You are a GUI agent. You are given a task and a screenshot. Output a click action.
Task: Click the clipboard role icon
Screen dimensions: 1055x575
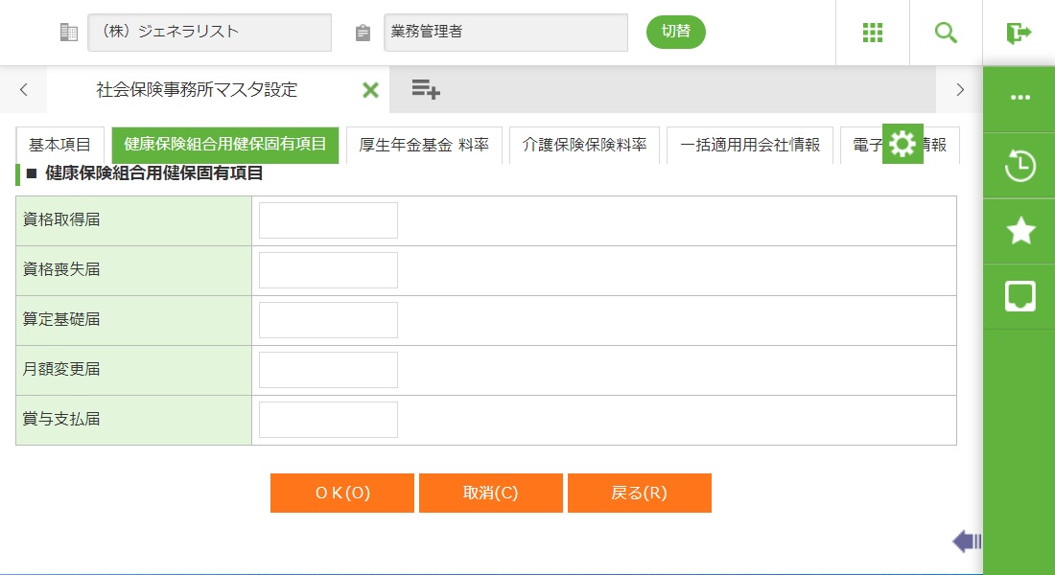(363, 33)
